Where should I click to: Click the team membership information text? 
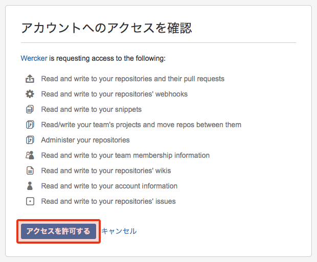pyautogui.click(x=125, y=155)
